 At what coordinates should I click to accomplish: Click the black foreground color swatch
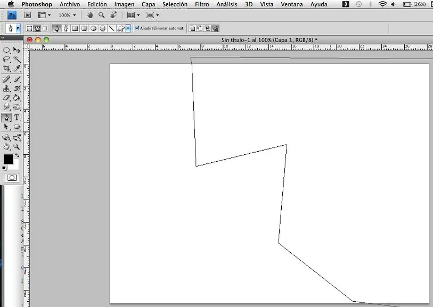[x=8, y=159]
